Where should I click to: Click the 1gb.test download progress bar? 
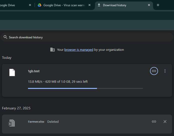[85, 88]
